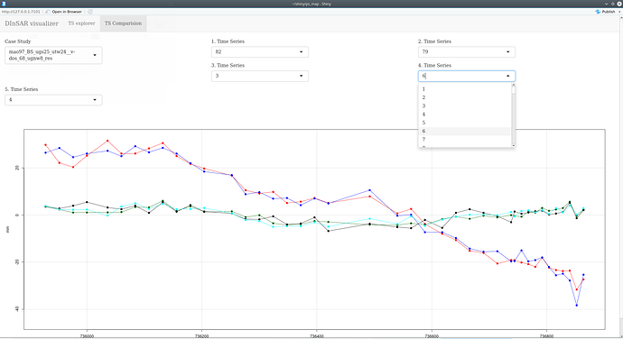Expand the 1. Time Series dropdown
Image resolution: width=623 pixels, height=339 pixels.
260,52
